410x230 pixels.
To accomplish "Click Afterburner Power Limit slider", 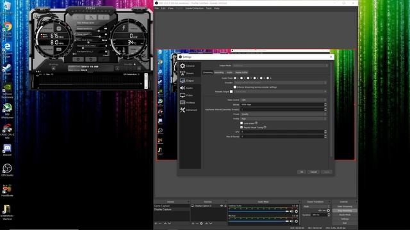I will coord(91,31).
